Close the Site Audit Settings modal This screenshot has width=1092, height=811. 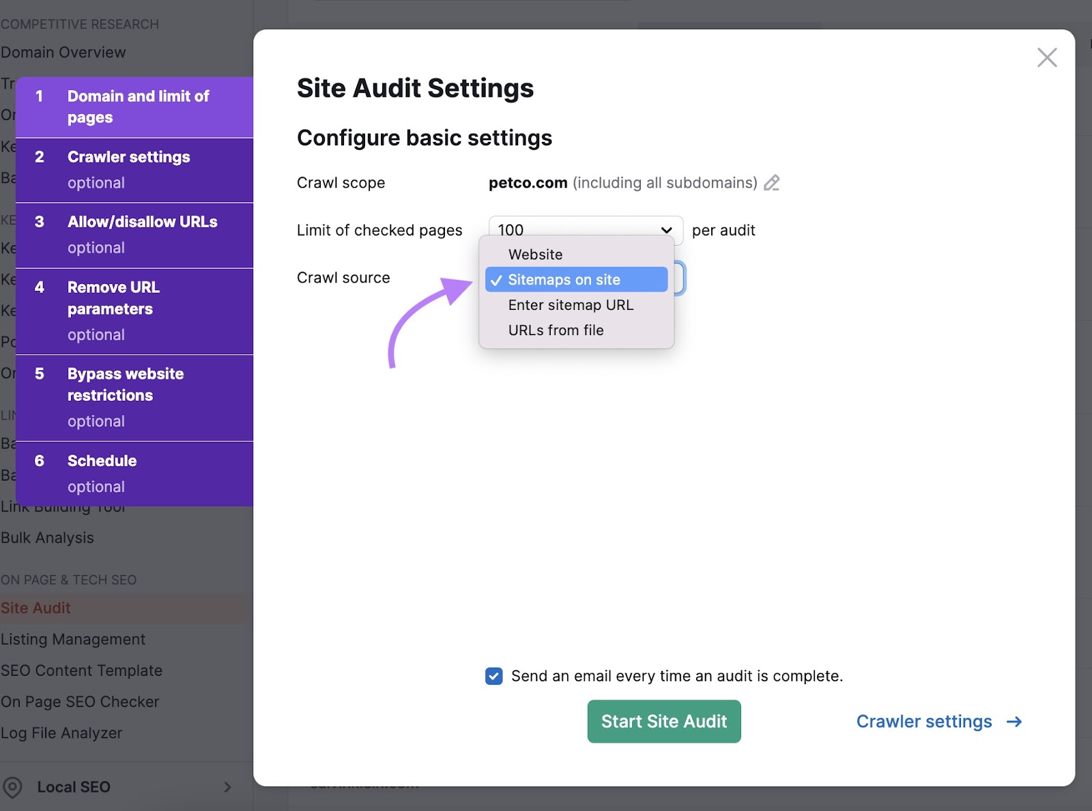1046,58
